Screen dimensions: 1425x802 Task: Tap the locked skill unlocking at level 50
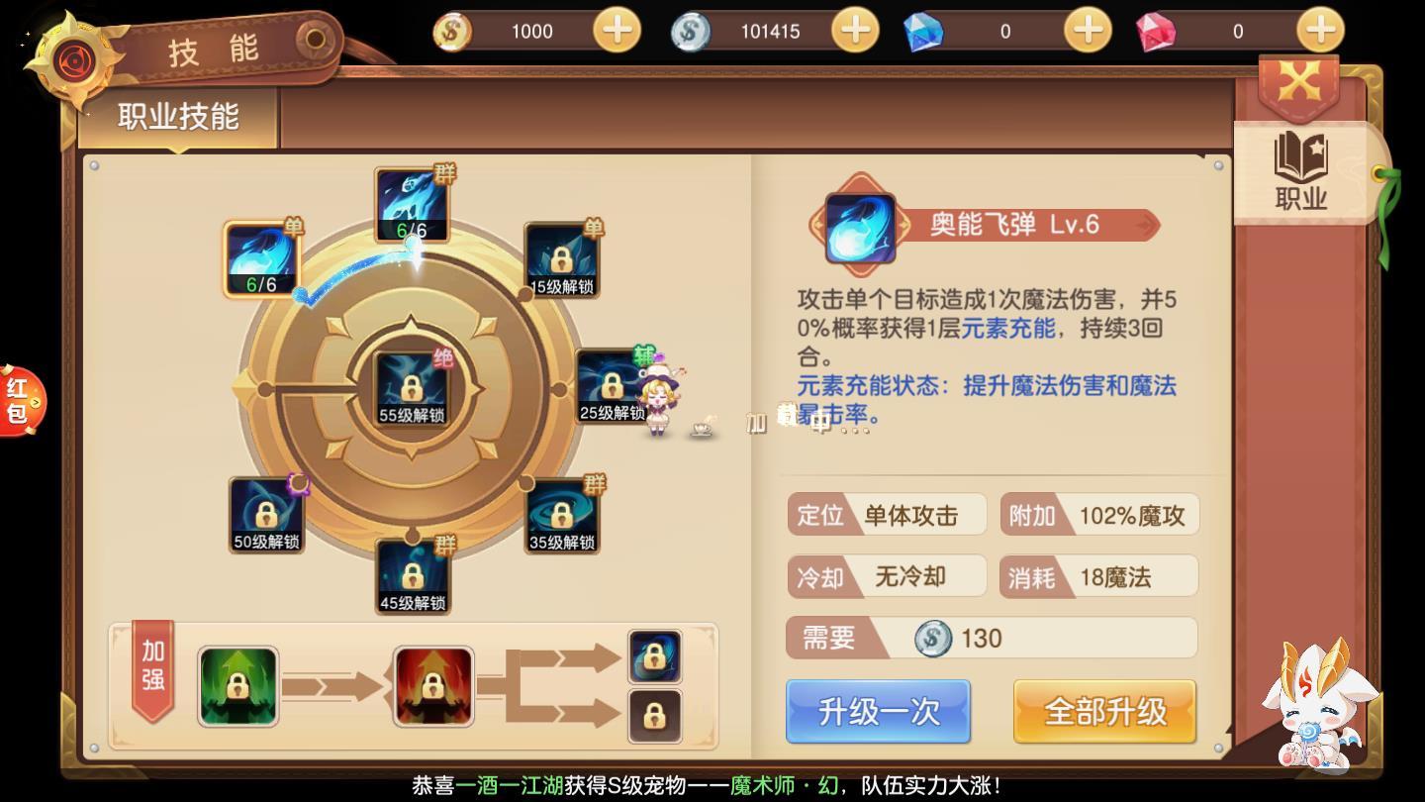point(265,515)
